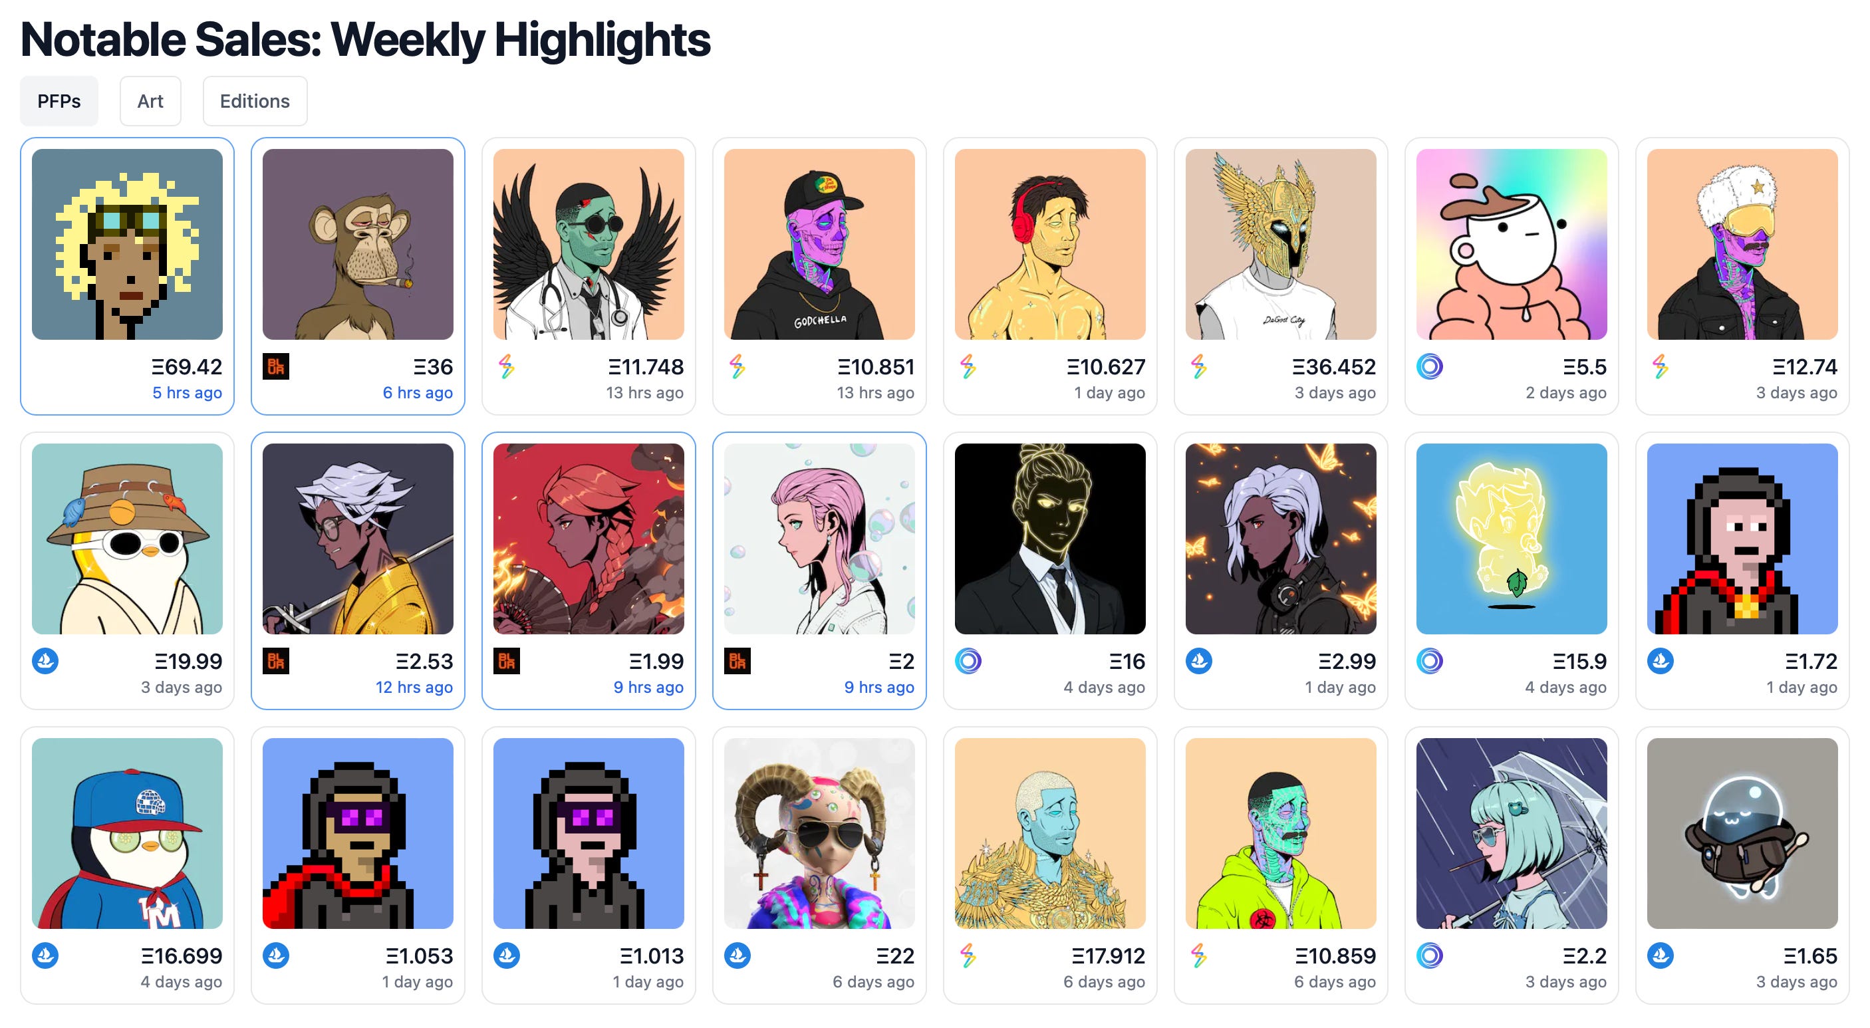Open the CryptoPunk thumbnail priced Ξ69.42
This screenshot has height=1028, width=1870.
click(x=127, y=245)
